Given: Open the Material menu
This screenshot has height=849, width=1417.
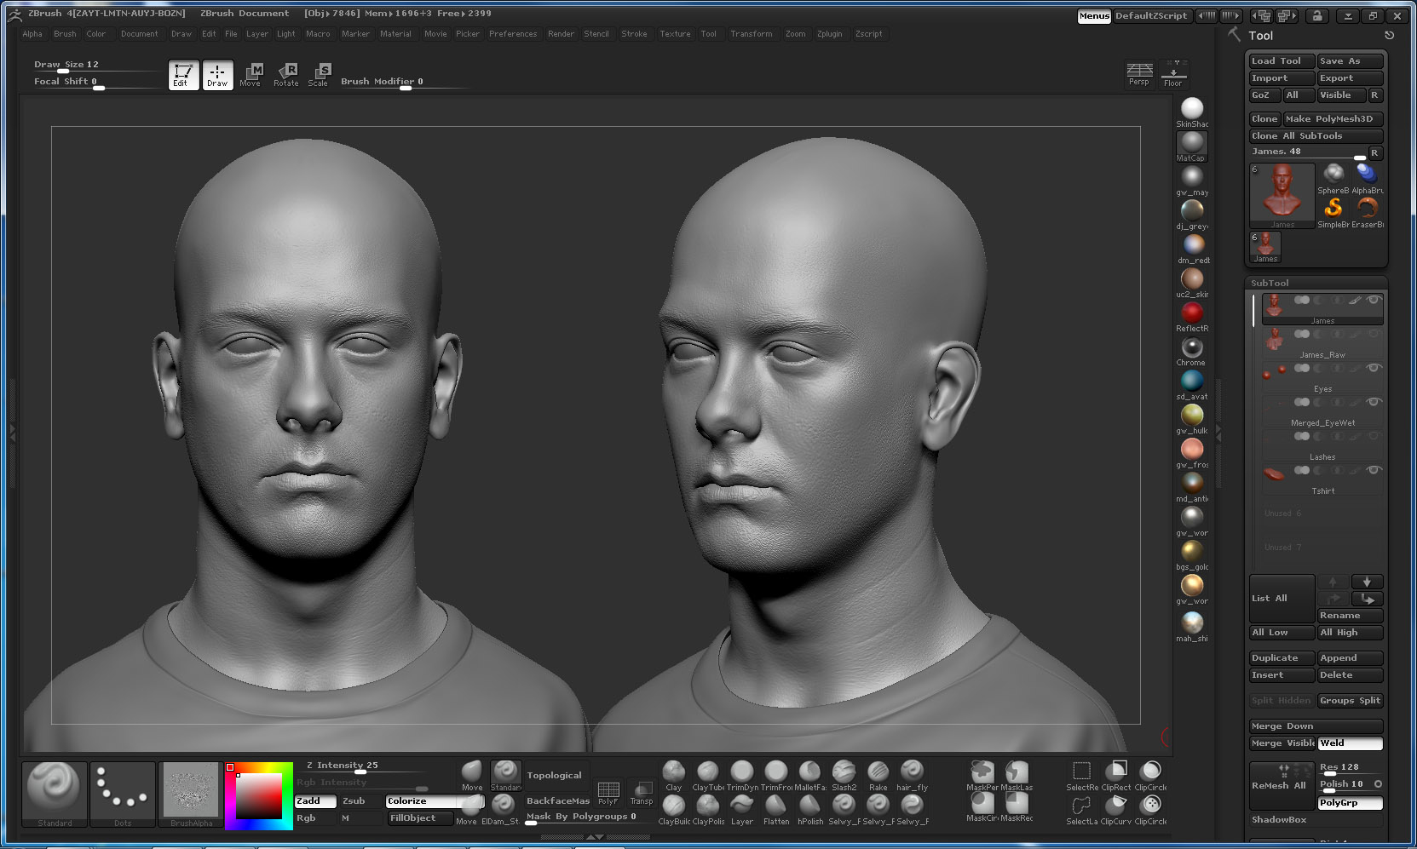Looking at the screenshot, I should pyautogui.click(x=395, y=34).
